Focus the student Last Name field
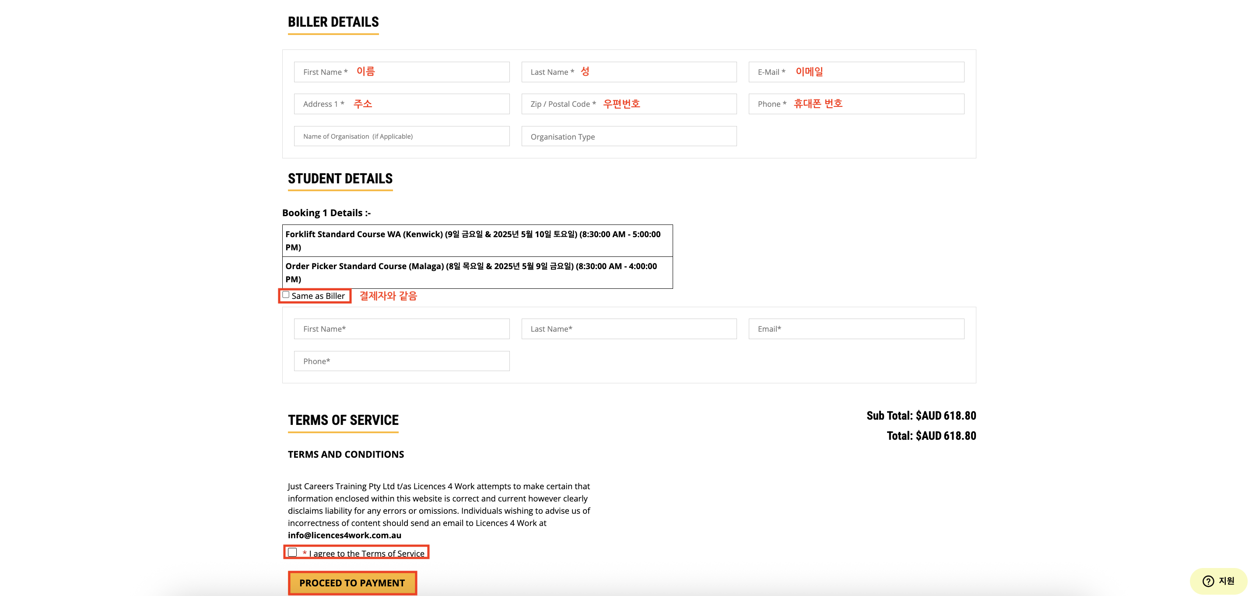This screenshot has height=596, width=1249. [x=629, y=329]
